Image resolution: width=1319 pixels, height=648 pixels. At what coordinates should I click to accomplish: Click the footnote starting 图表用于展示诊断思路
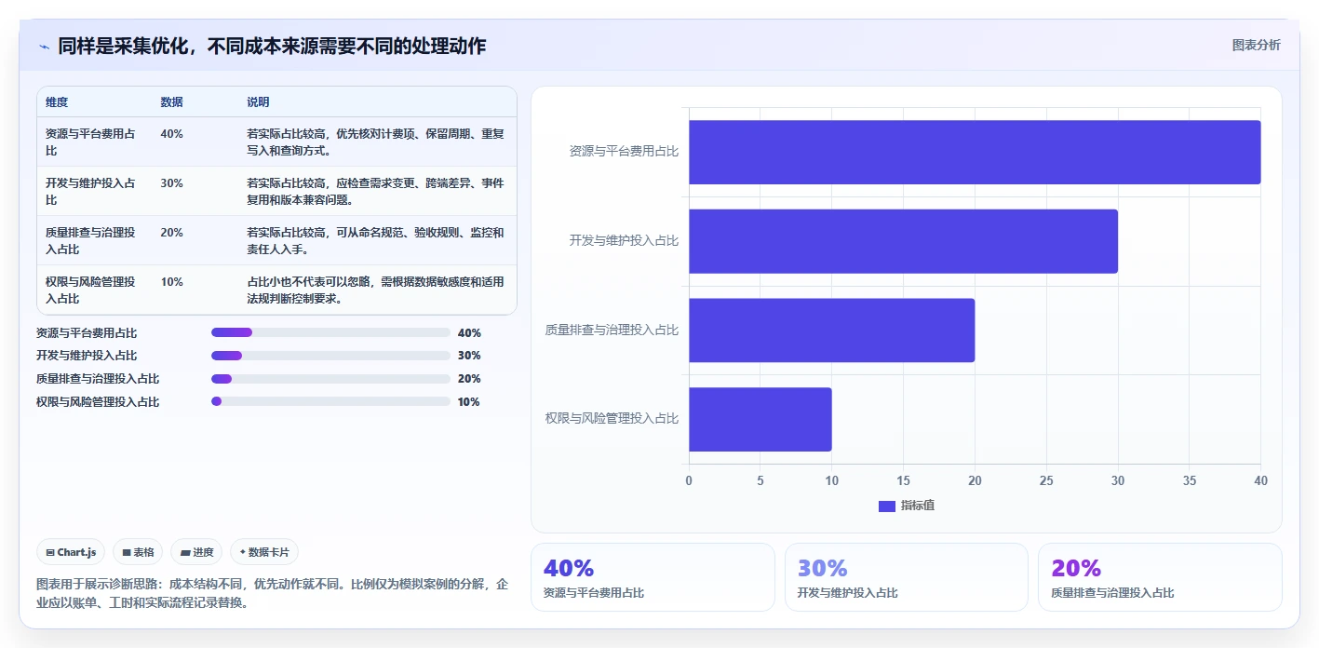(273, 593)
